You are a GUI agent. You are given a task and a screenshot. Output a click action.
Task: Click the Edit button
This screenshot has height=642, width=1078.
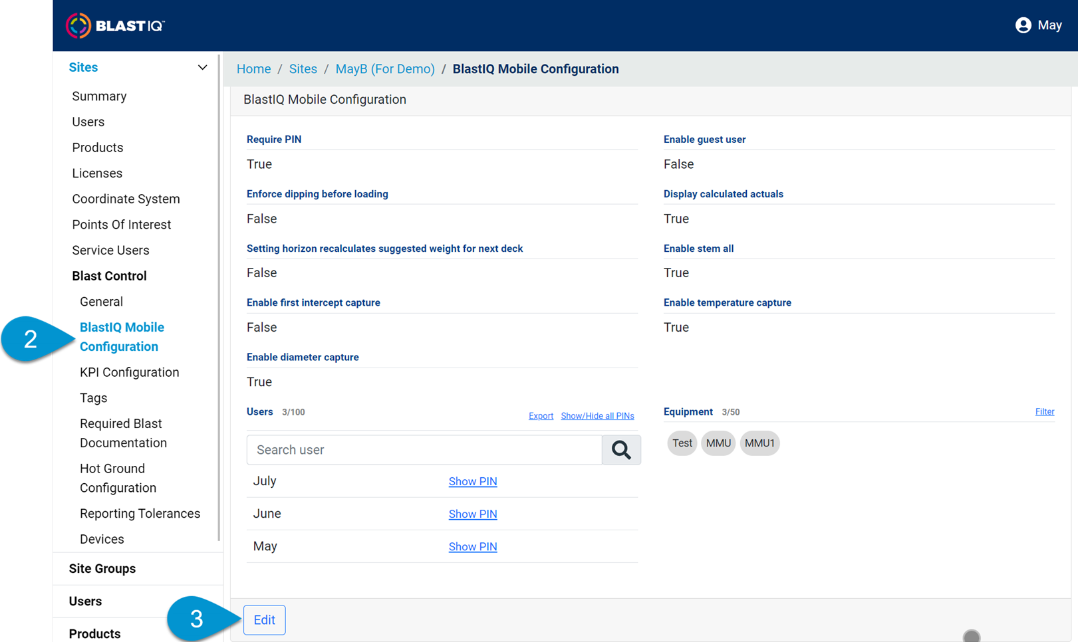(x=264, y=620)
